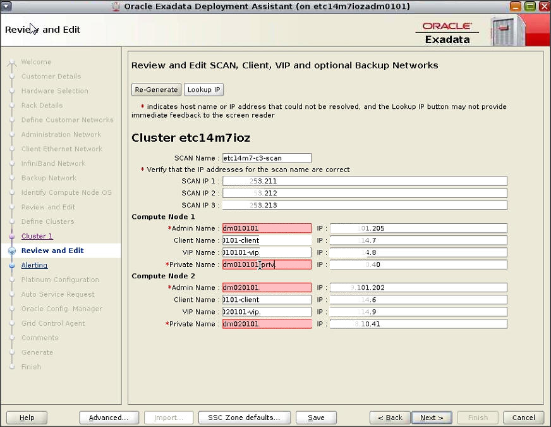Click Compute Node 2 Private IP field
Screen dimensions: 551x427
[x=418, y=324]
